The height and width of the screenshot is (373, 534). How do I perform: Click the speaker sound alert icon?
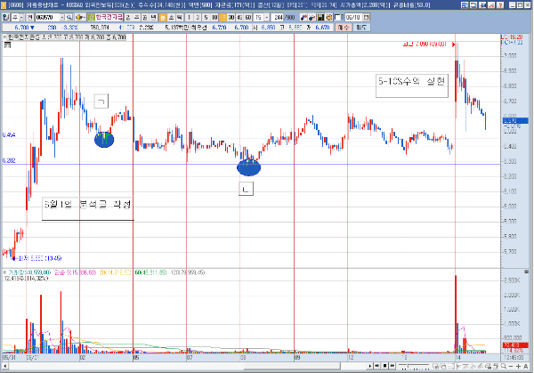point(79,18)
